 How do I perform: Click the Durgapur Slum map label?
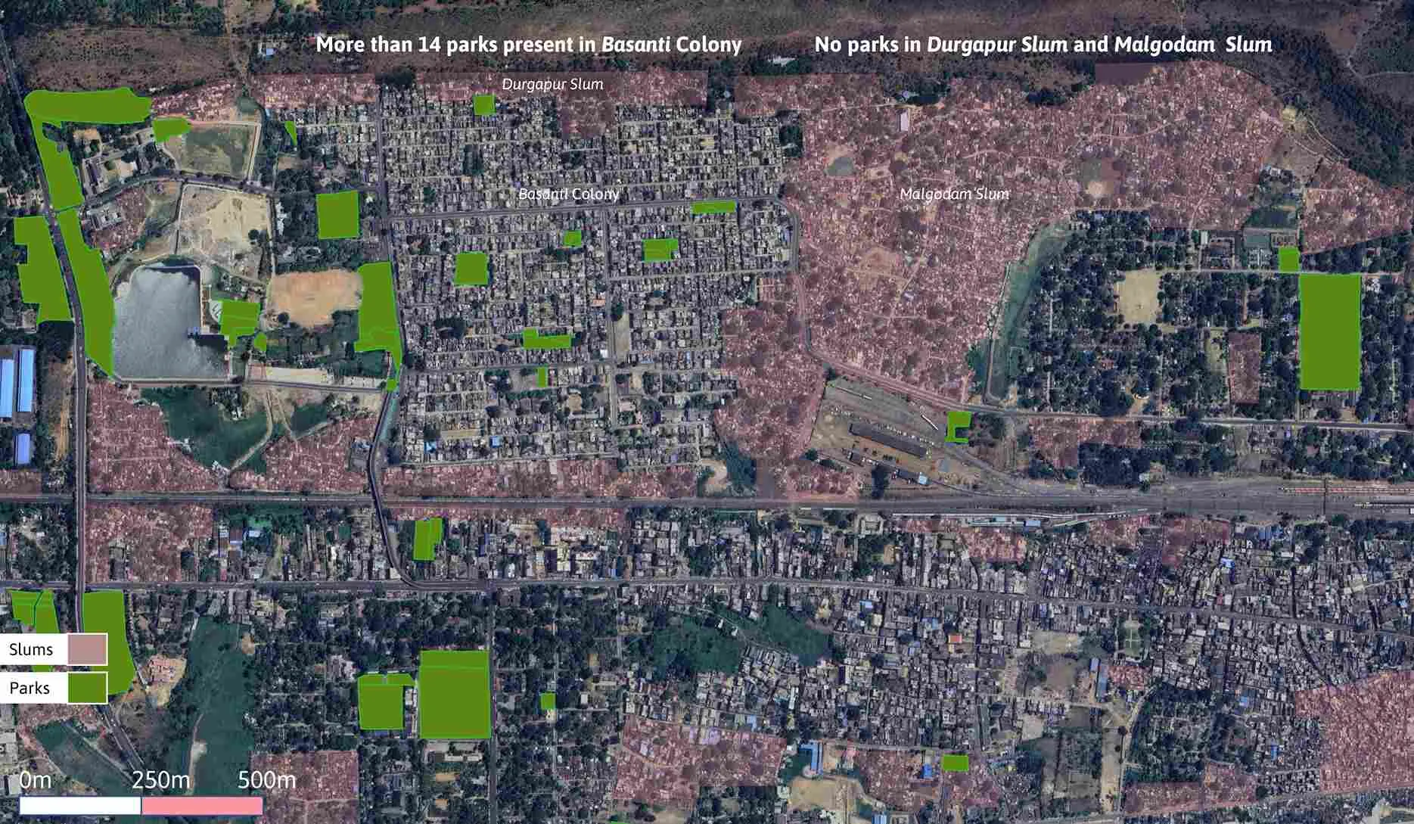[x=552, y=84]
